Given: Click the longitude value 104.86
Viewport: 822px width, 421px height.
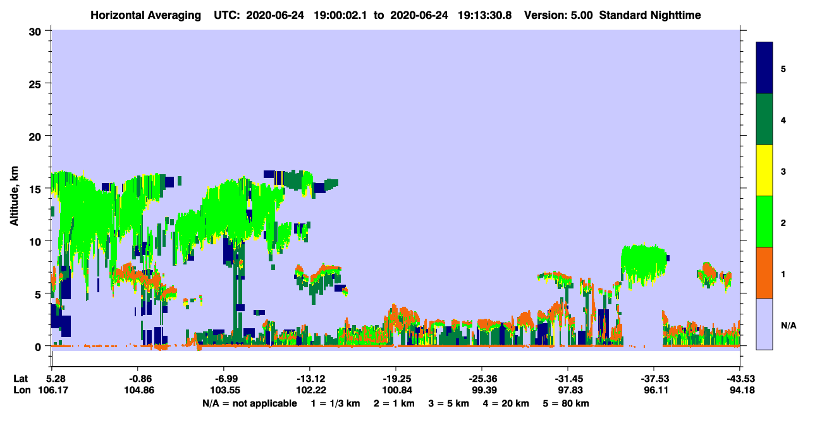Looking at the screenshot, I should [x=138, y=391].
